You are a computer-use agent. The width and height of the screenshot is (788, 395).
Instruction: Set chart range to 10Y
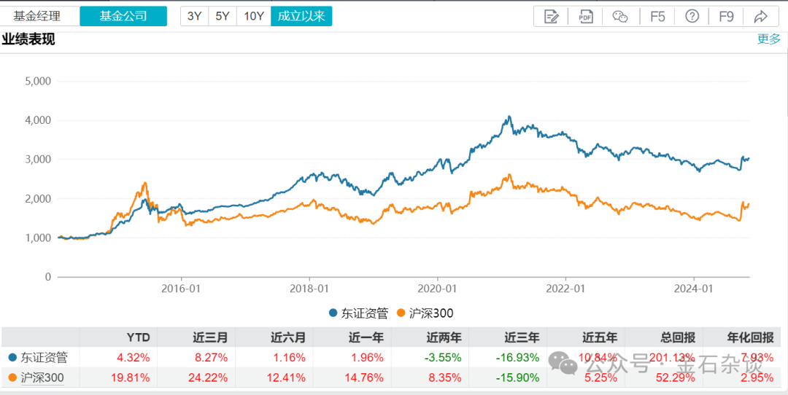point(253,16)
